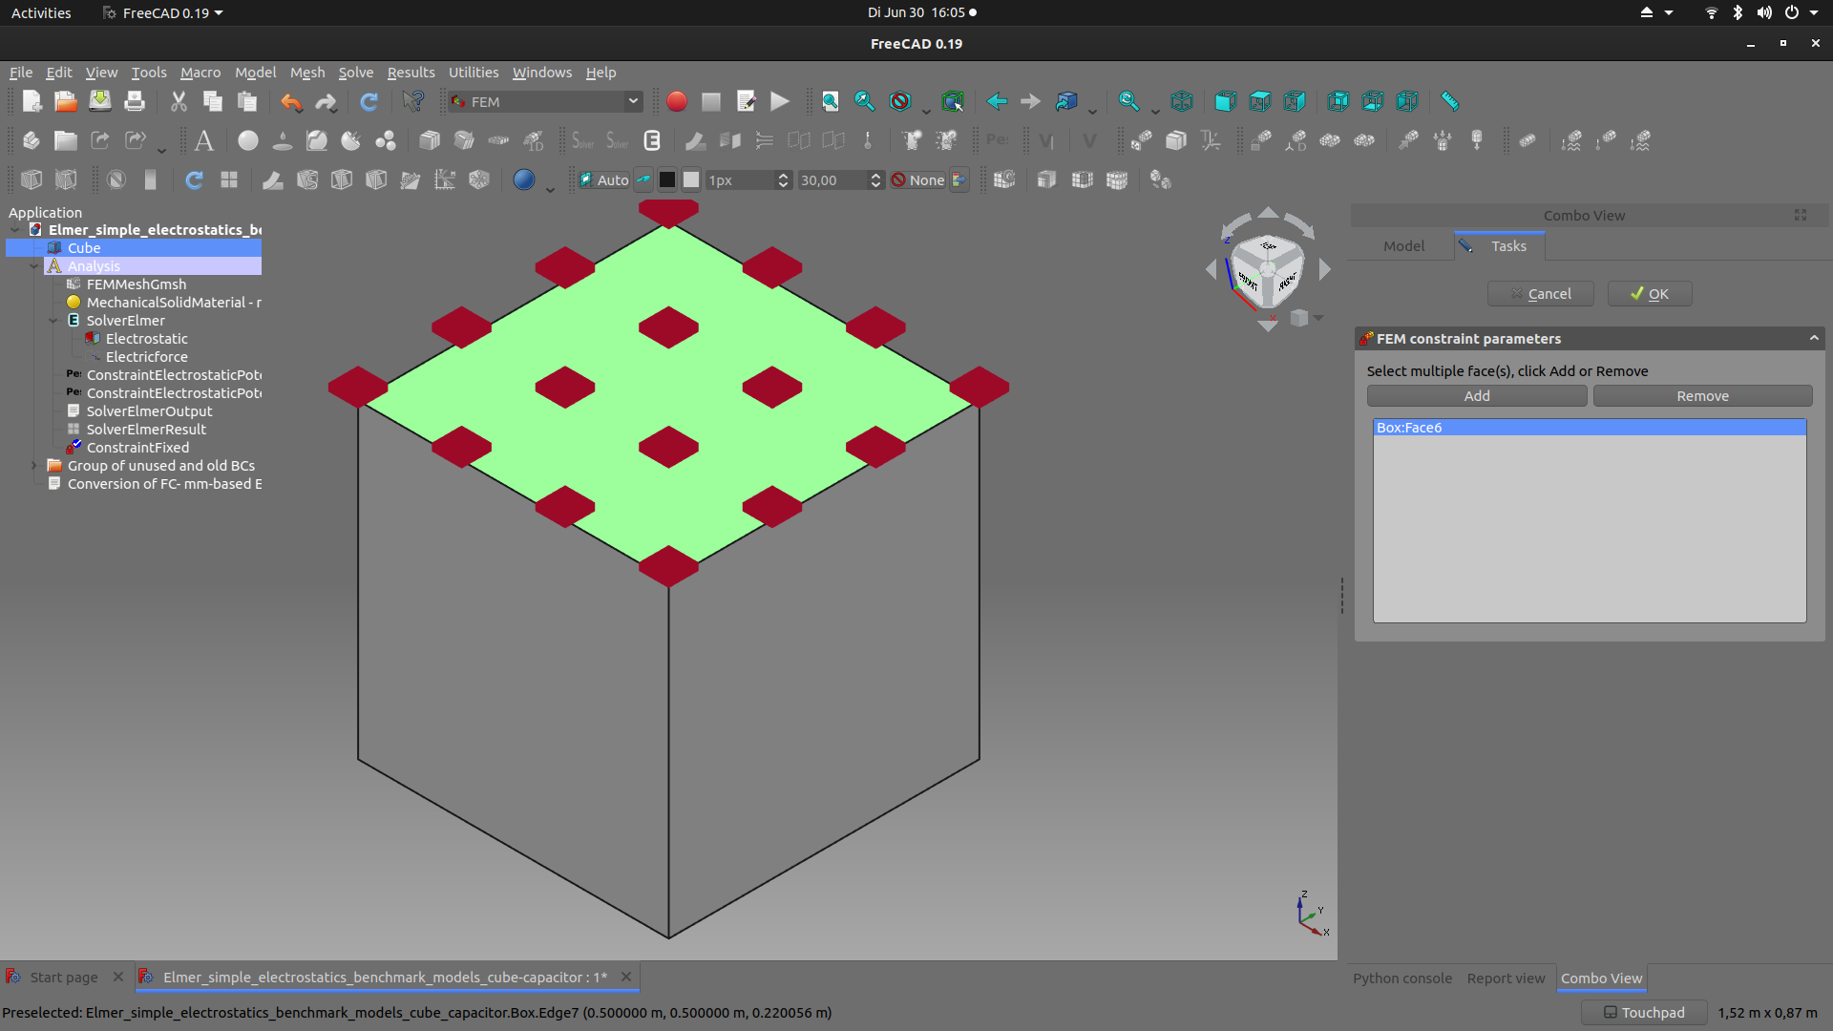The width and height of the screenshot is (1833, 1031).
Task: Switch to the Model tab
Action: pyautogui.click(x=1403, y=246)
